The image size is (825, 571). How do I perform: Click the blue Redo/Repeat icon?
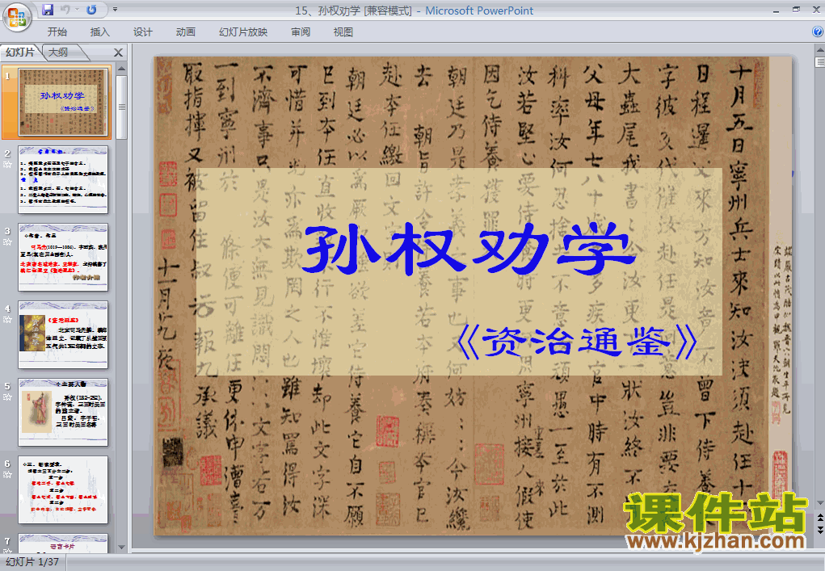tap(91, 10)
